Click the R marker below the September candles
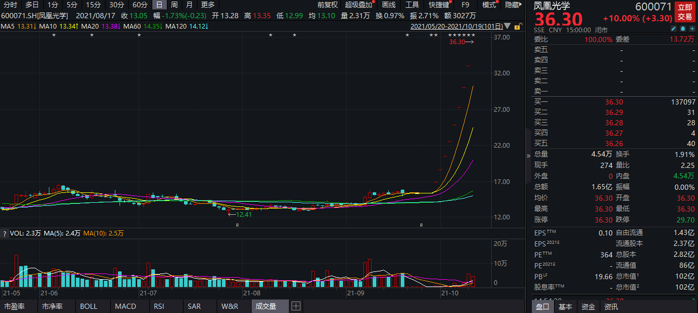This screenshot has height=313, width=698. pos(422,225)
